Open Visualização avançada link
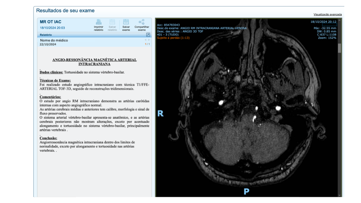 coord(327,14)
